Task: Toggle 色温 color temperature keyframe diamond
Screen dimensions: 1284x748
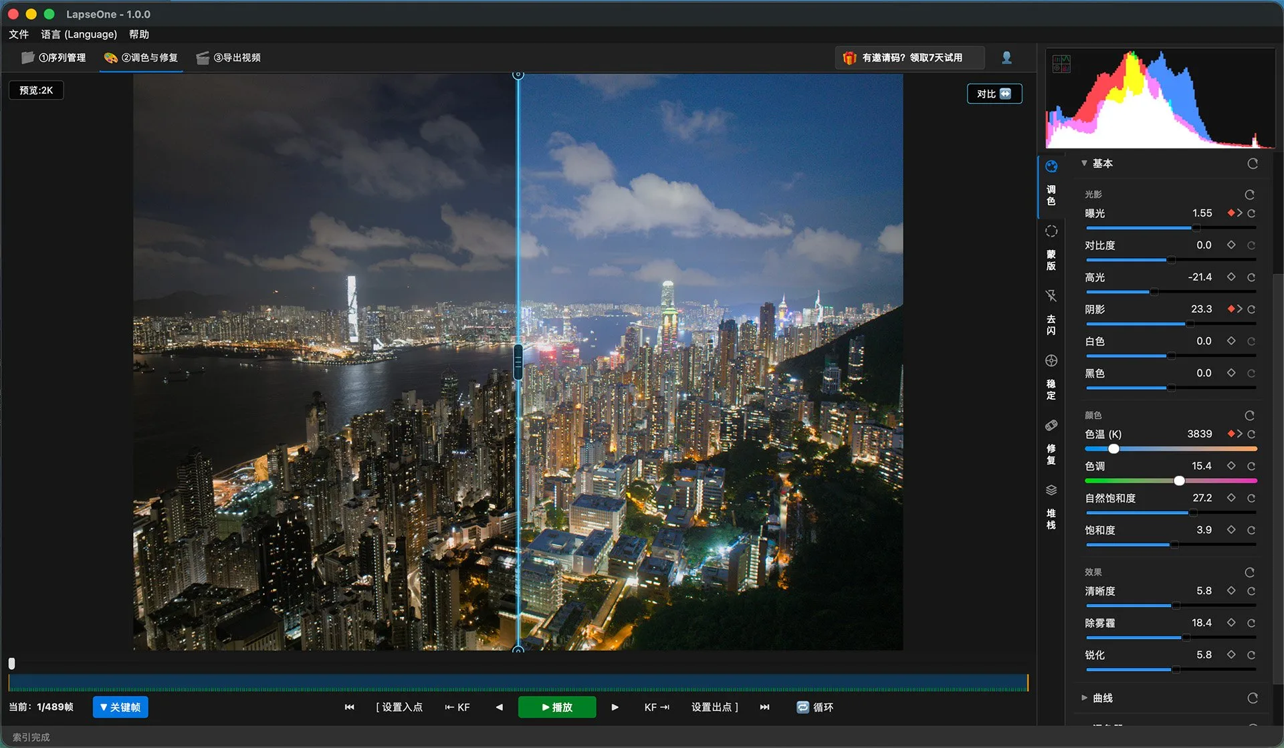Action: point(1230,434)
